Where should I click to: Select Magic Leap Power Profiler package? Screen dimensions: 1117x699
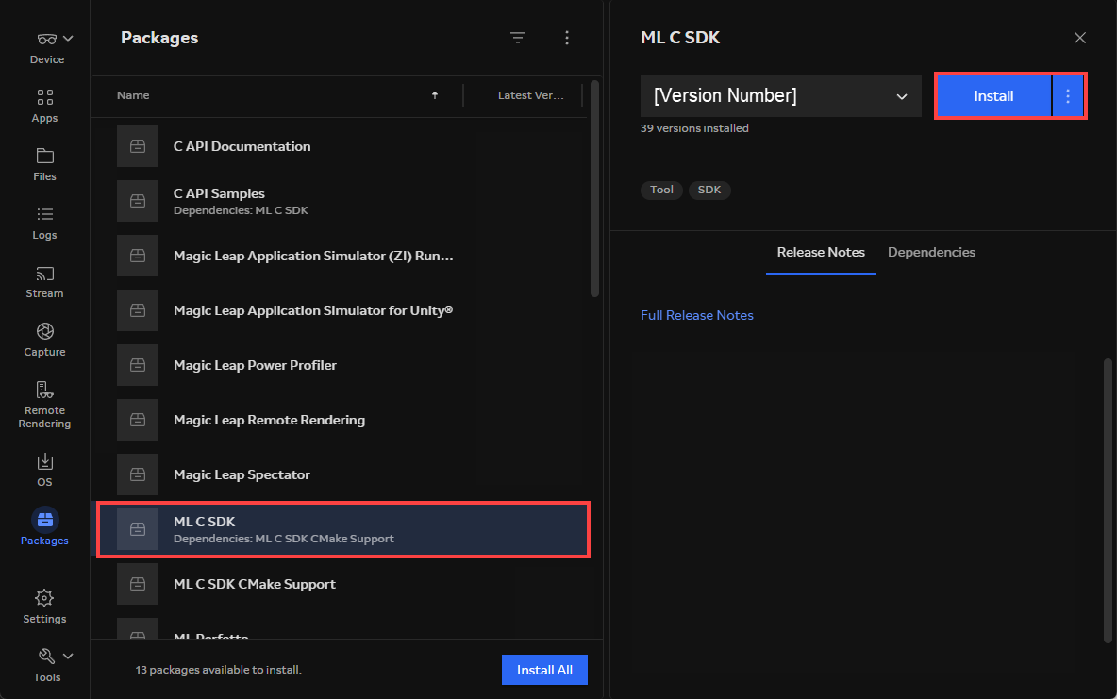(255, 365)
